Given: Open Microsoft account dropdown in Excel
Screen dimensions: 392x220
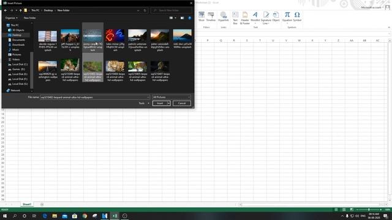Looking at the screenshot, I should (x=372, y=7).
